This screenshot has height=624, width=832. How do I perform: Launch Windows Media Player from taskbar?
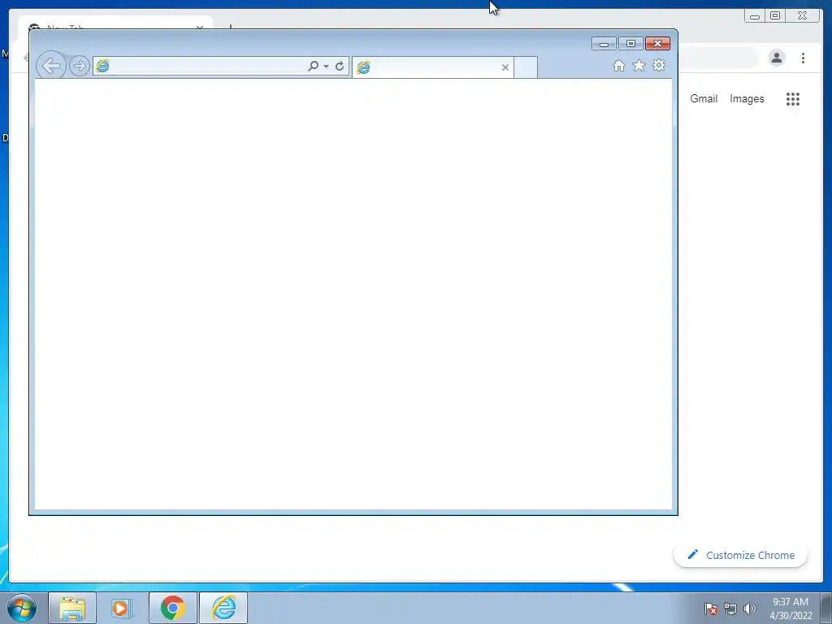pos(122,608)
